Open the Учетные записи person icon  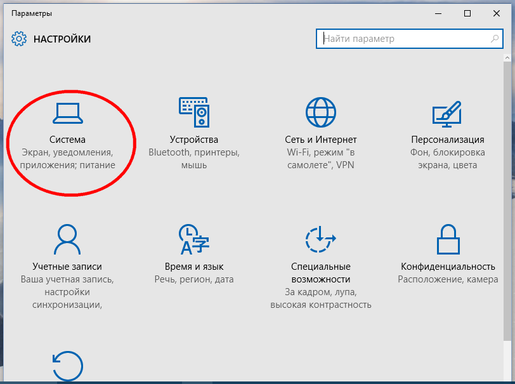[x=67, y=239]
